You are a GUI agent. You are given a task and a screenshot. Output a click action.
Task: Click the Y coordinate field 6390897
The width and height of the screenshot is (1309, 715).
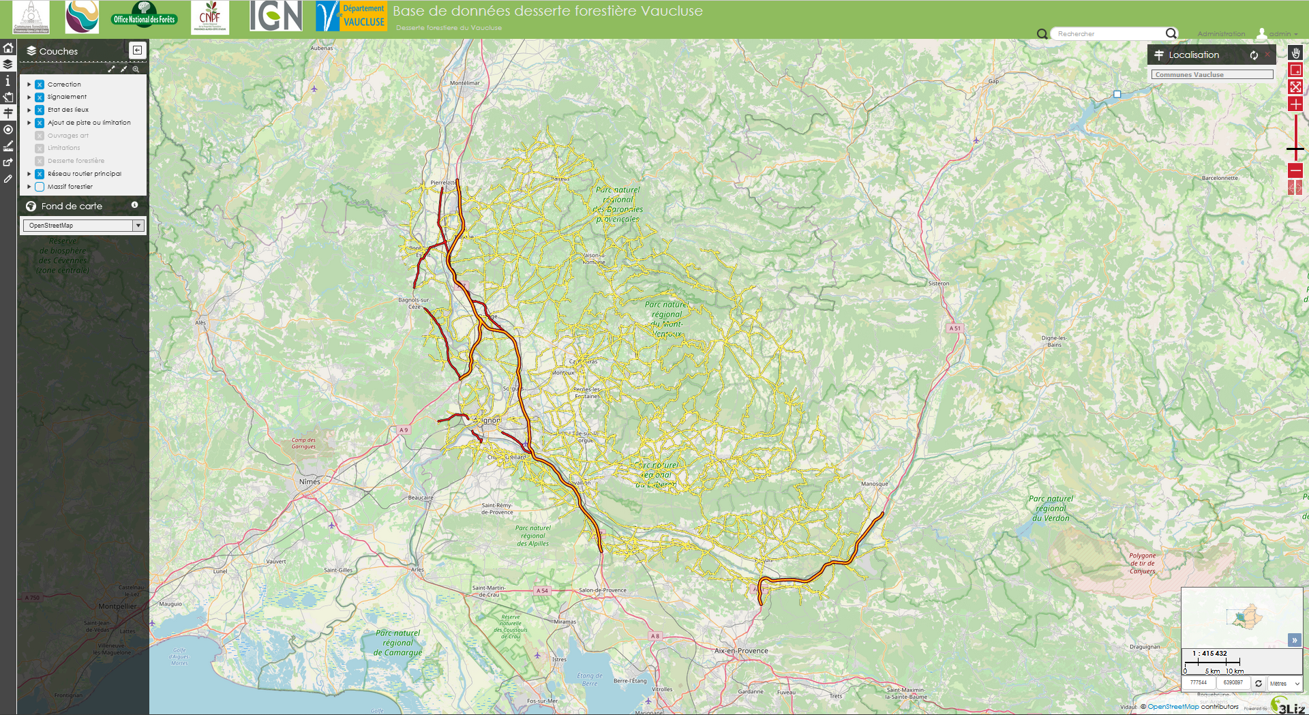(1233, 682)
